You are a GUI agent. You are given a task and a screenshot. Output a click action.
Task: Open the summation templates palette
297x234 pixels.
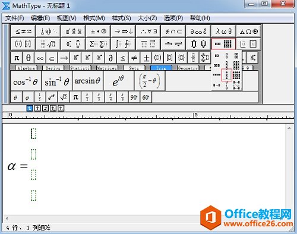point(99,44)
